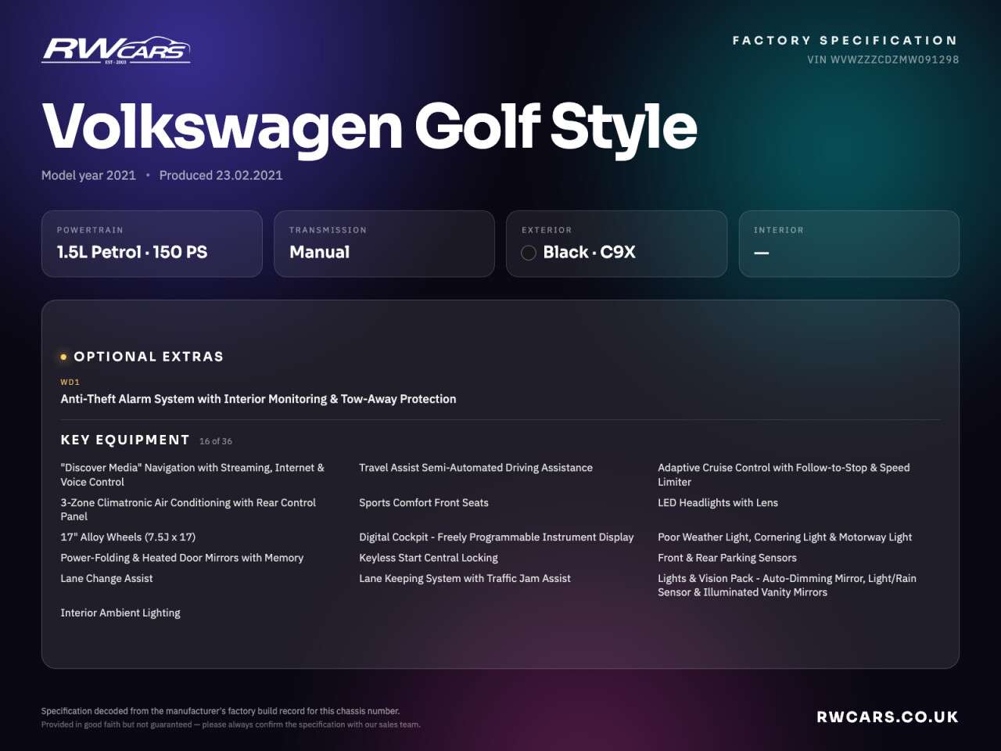Click the Factory Specification label
Image resolution: width=1001 pixels, height=751 pixels.
[x=845, y=40]
